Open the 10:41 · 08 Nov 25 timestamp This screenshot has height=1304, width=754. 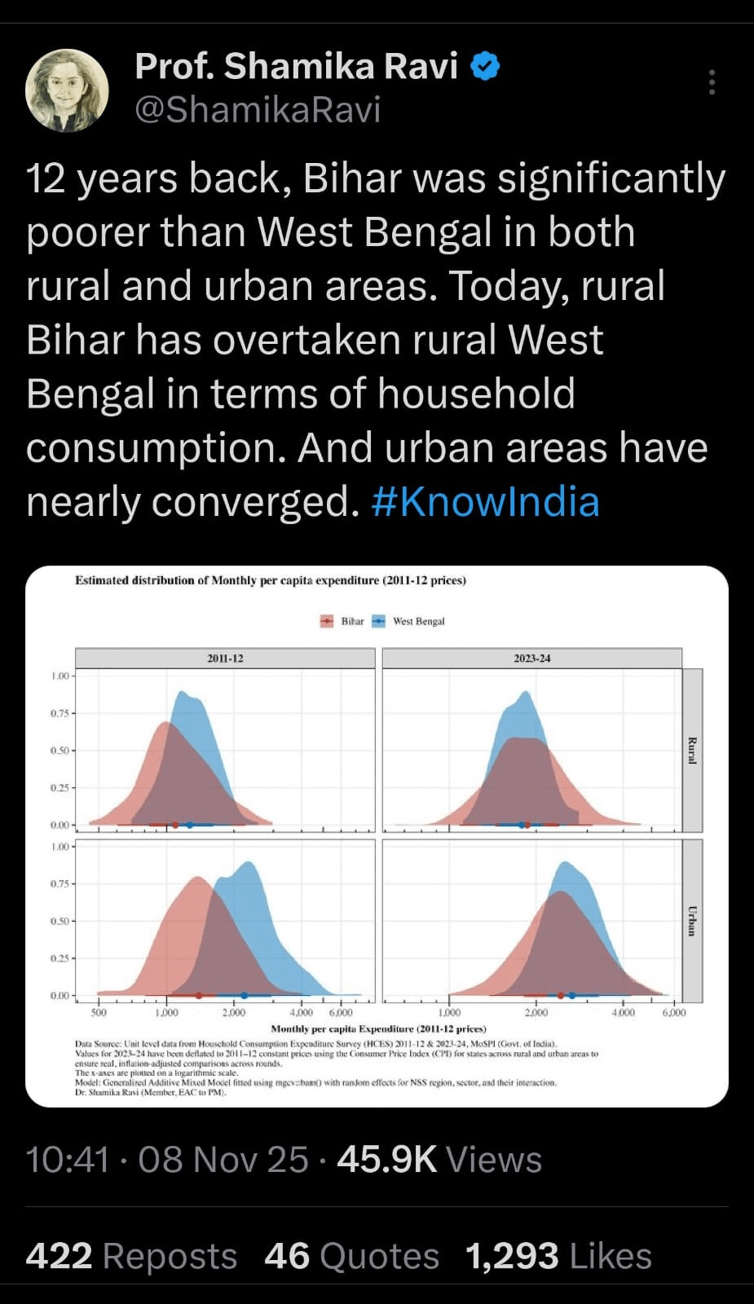click(167, 1159)
